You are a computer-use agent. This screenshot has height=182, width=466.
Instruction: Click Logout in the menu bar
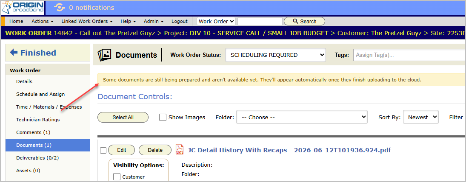pos(180,21)
